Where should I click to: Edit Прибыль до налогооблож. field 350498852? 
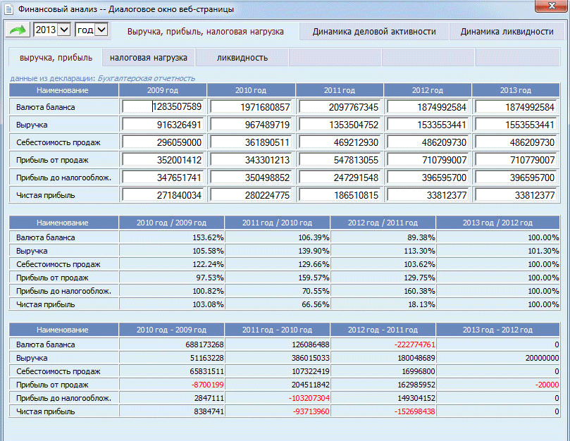pyautogui.click(x=251, y=178)
